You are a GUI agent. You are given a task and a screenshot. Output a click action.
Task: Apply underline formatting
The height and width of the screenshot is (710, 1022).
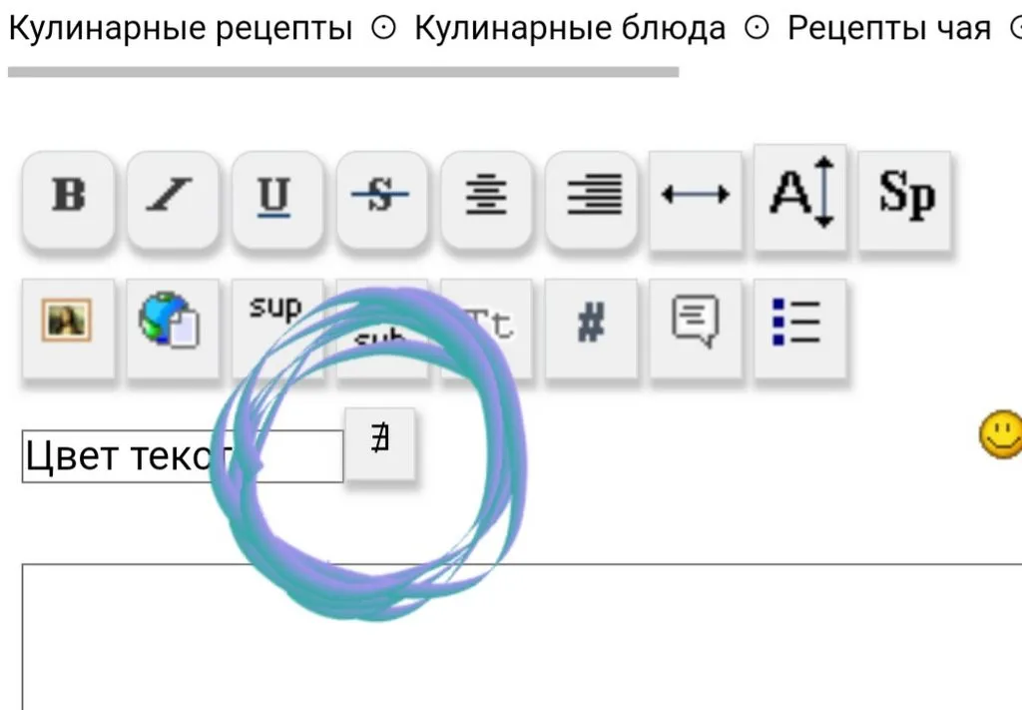pyautogui.click(x=277, y=196)
